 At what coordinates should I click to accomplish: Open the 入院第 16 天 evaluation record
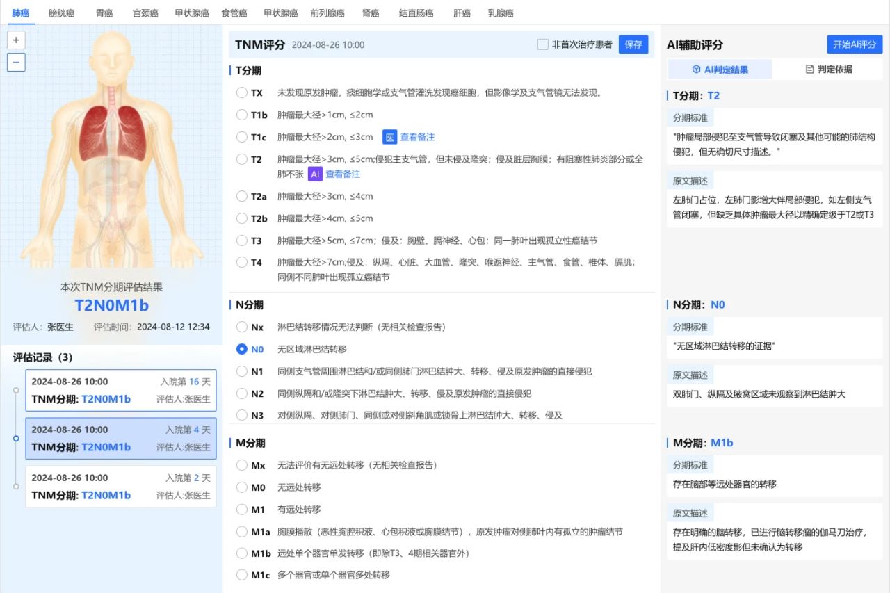(121, 390)
